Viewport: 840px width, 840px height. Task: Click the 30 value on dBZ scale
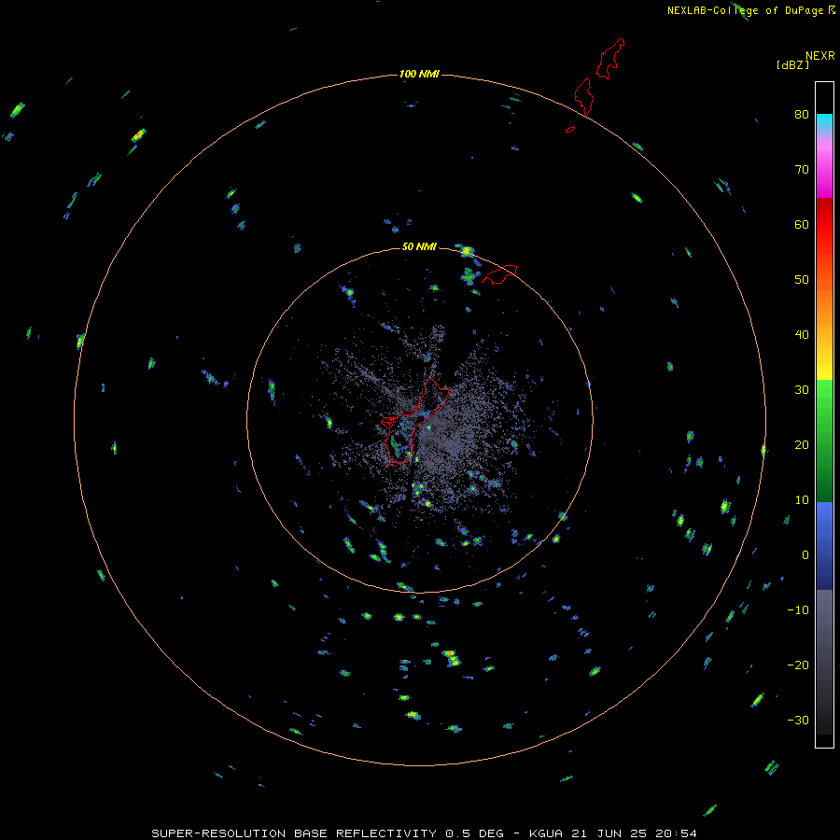(x=802, y=389)
